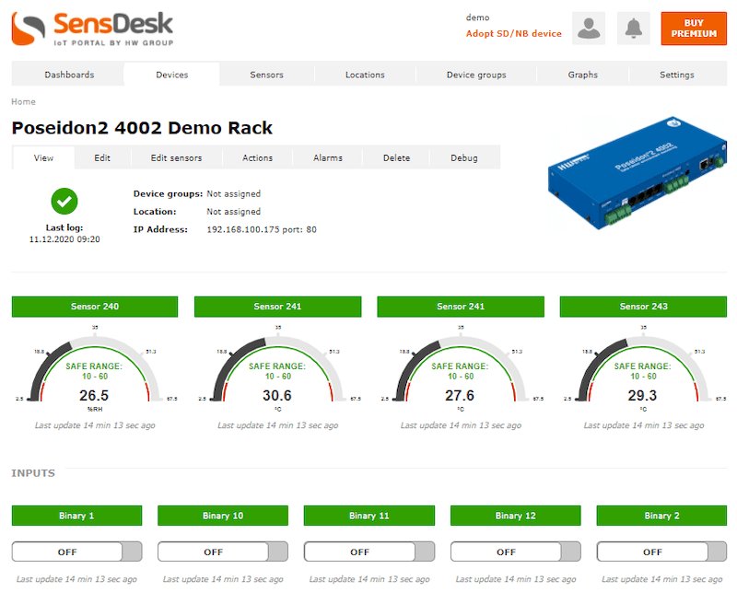Go to the Graphs menu item
The height and width of the screenshot is (592, 737).
pos(582,75)
